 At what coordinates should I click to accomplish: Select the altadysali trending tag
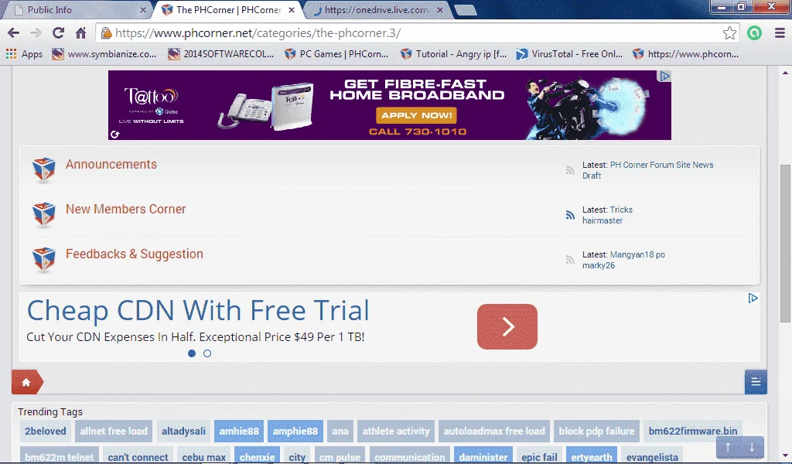(x=183, y=432)
